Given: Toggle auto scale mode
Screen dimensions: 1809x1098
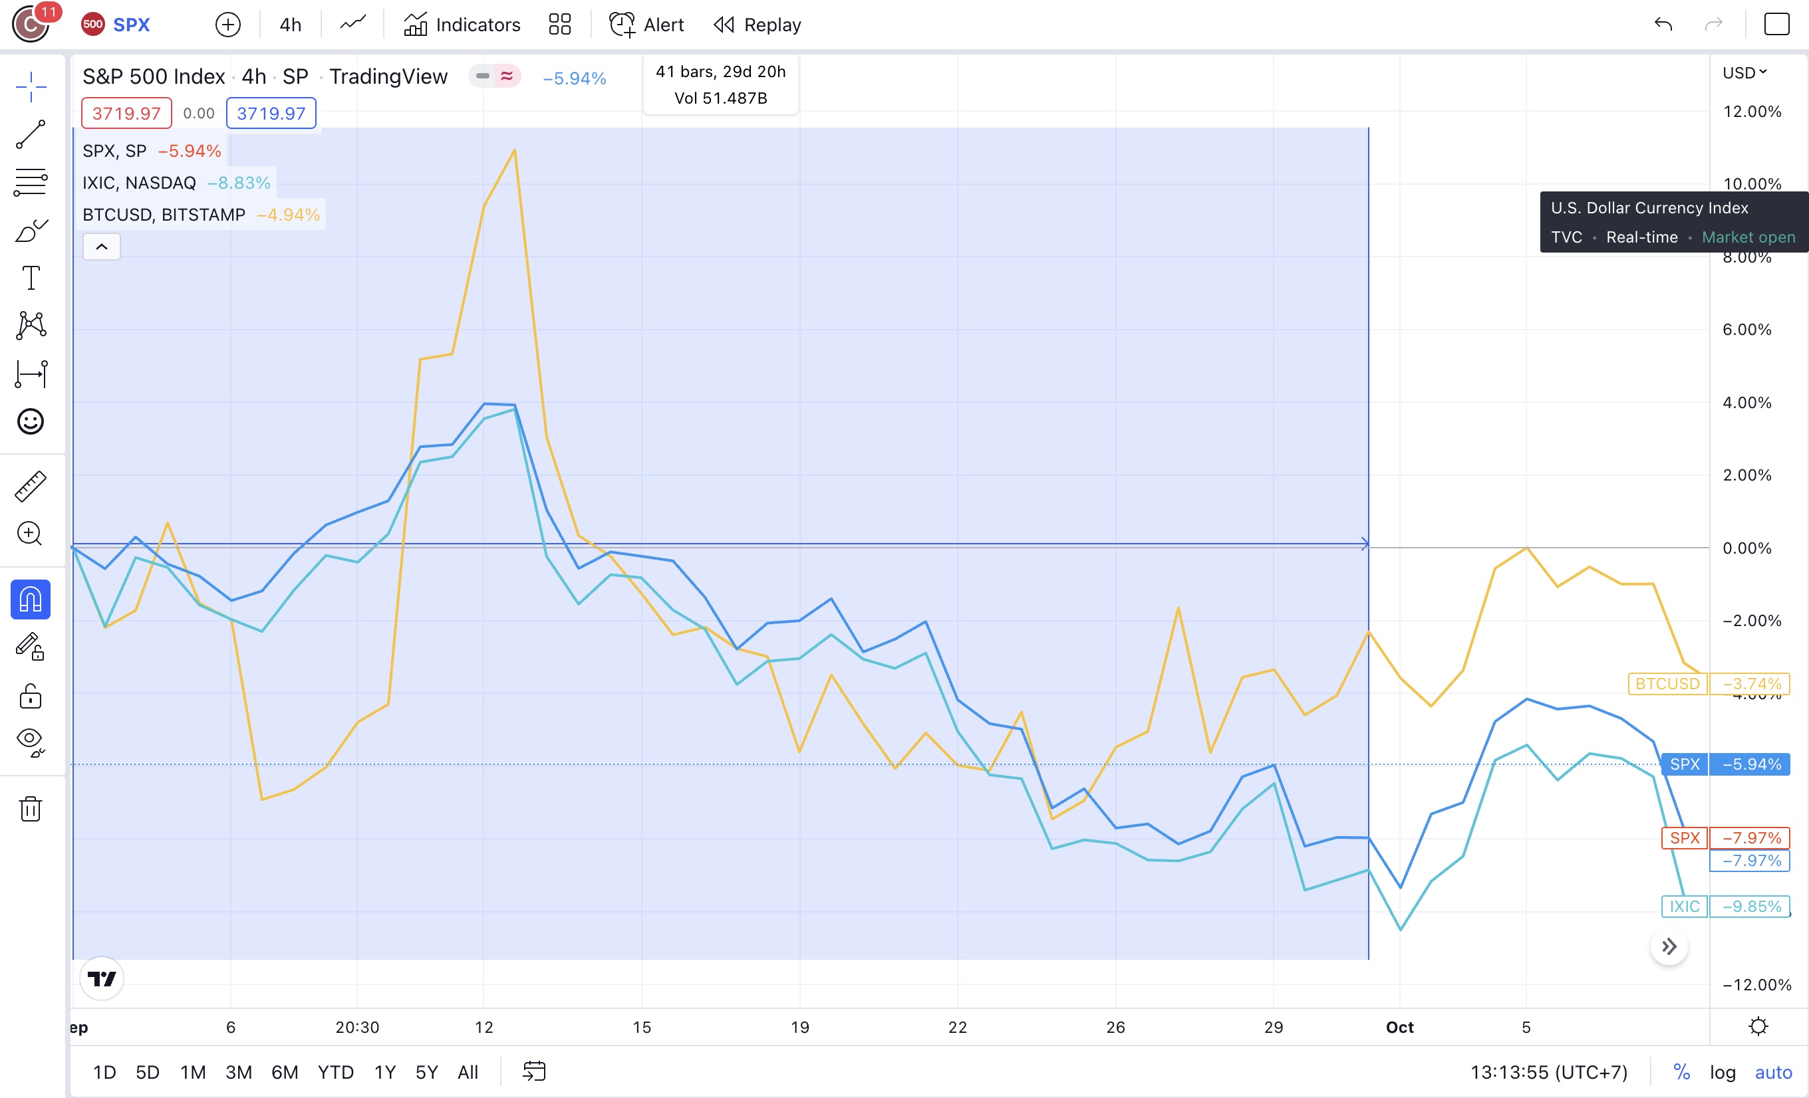Looking at the screenshot, I should (1773, 1072).
